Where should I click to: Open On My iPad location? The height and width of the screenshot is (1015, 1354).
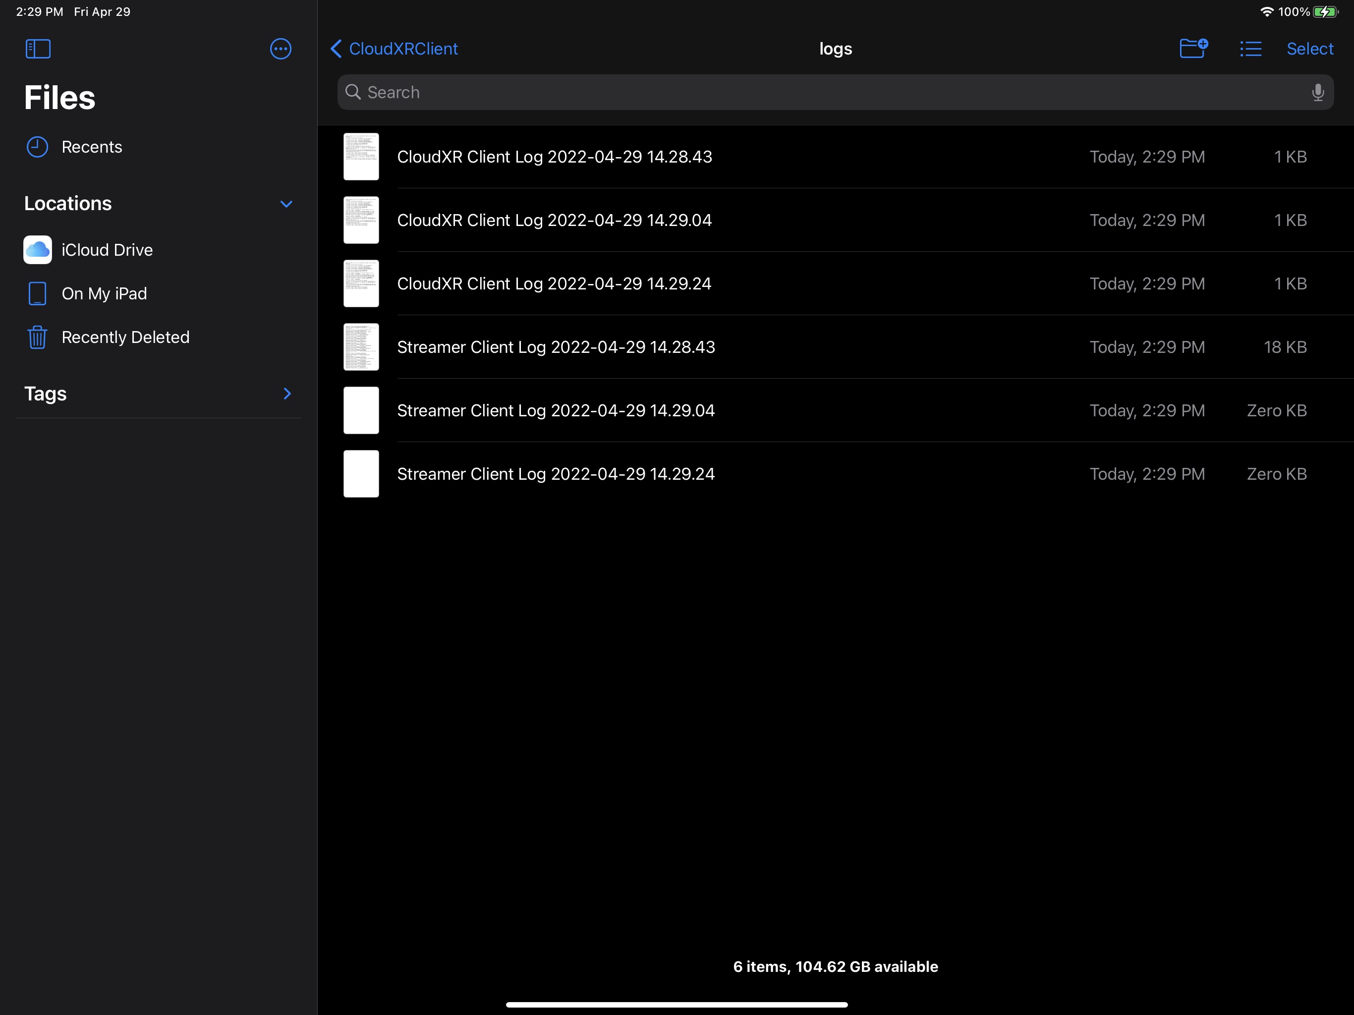(104, 294)
